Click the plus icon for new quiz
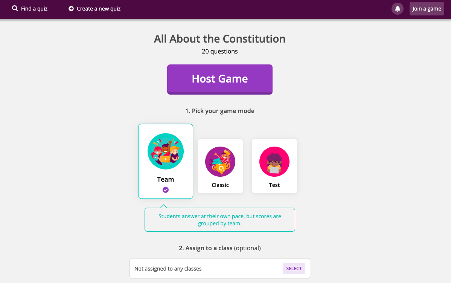The height and width of the screenshot is (283, 451). click(71, 9)
